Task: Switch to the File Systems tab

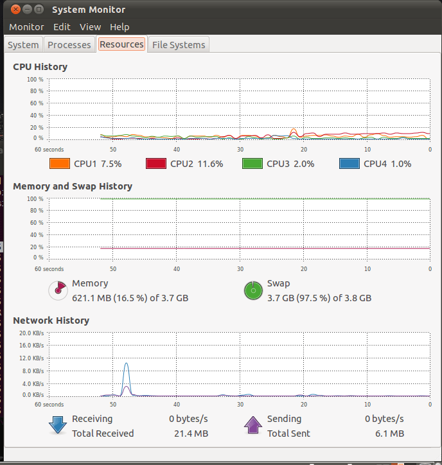Action: pyautogui.click(x=179, y=45)
